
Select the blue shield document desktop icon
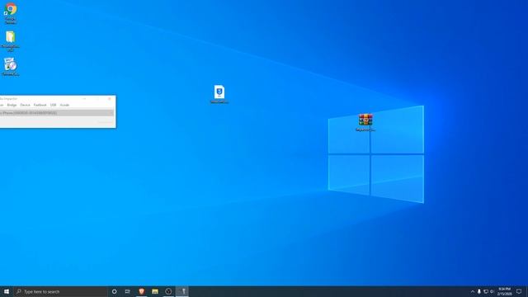pyautogui.click(x=219, y=94)
